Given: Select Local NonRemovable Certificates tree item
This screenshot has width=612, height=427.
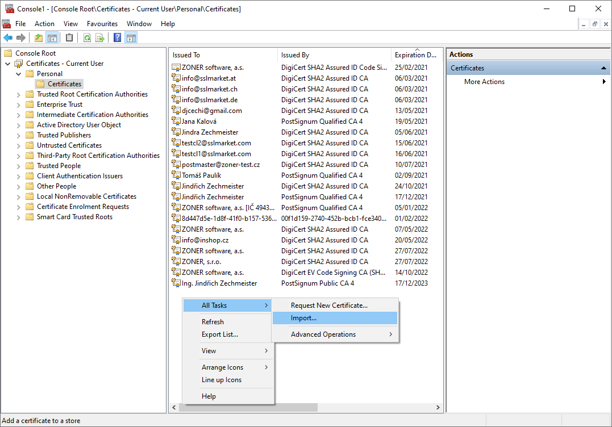Looking at the screenshot, I should pyautogui.click(x=86, y=196).
